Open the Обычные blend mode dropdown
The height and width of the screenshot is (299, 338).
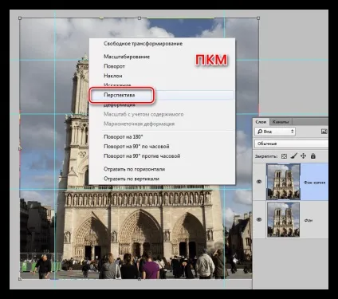point(291,144)
